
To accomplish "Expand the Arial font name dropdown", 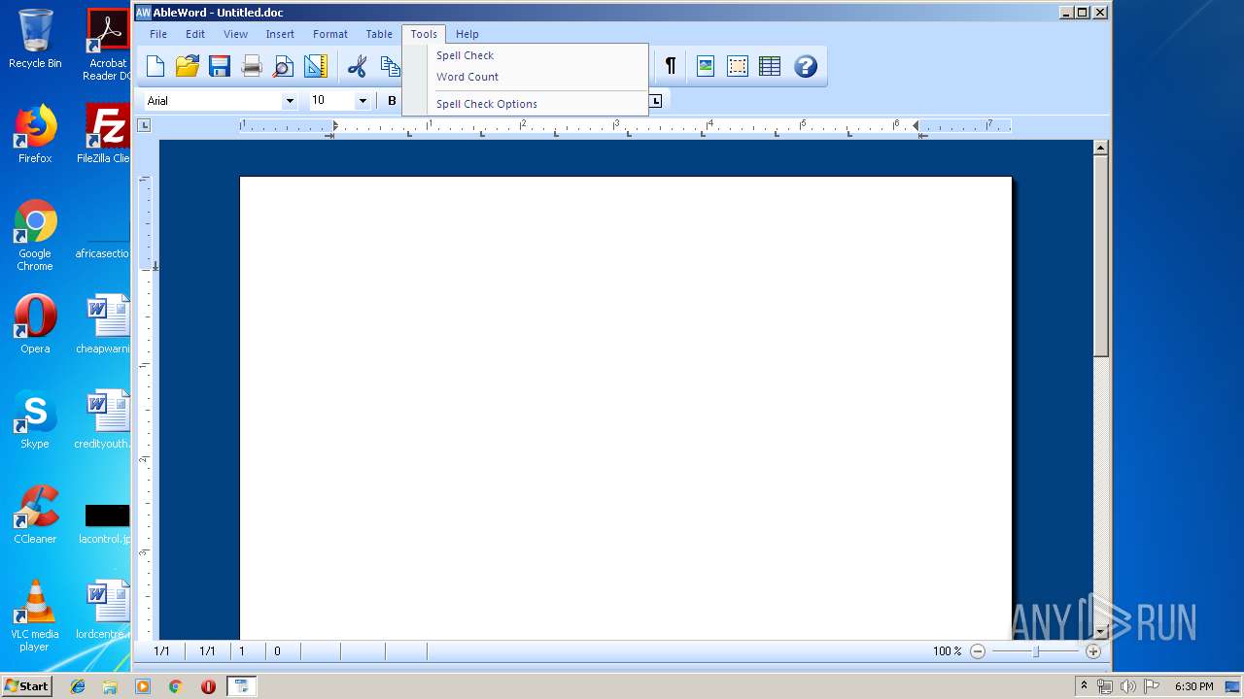I will tap(289, 101).
